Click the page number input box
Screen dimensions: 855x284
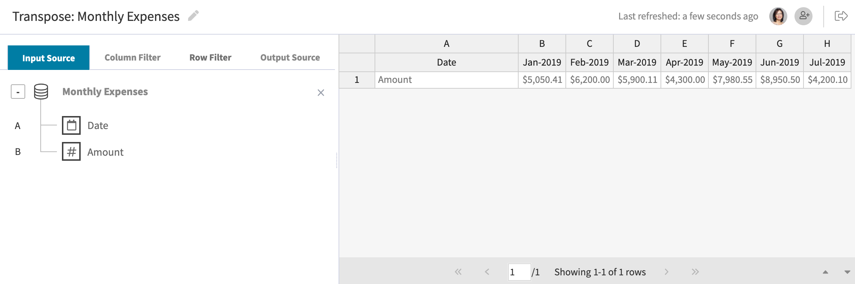tap(519, 272)
